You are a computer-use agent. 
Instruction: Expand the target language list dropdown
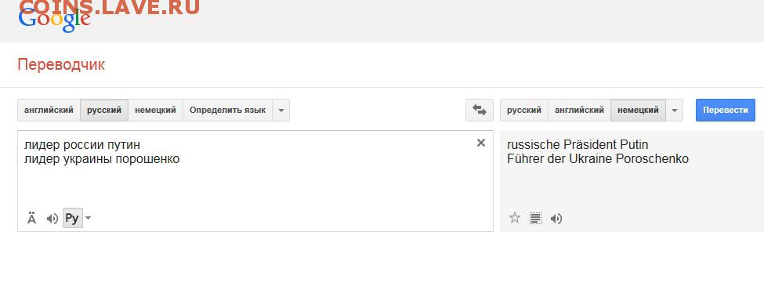click(675, 110)
